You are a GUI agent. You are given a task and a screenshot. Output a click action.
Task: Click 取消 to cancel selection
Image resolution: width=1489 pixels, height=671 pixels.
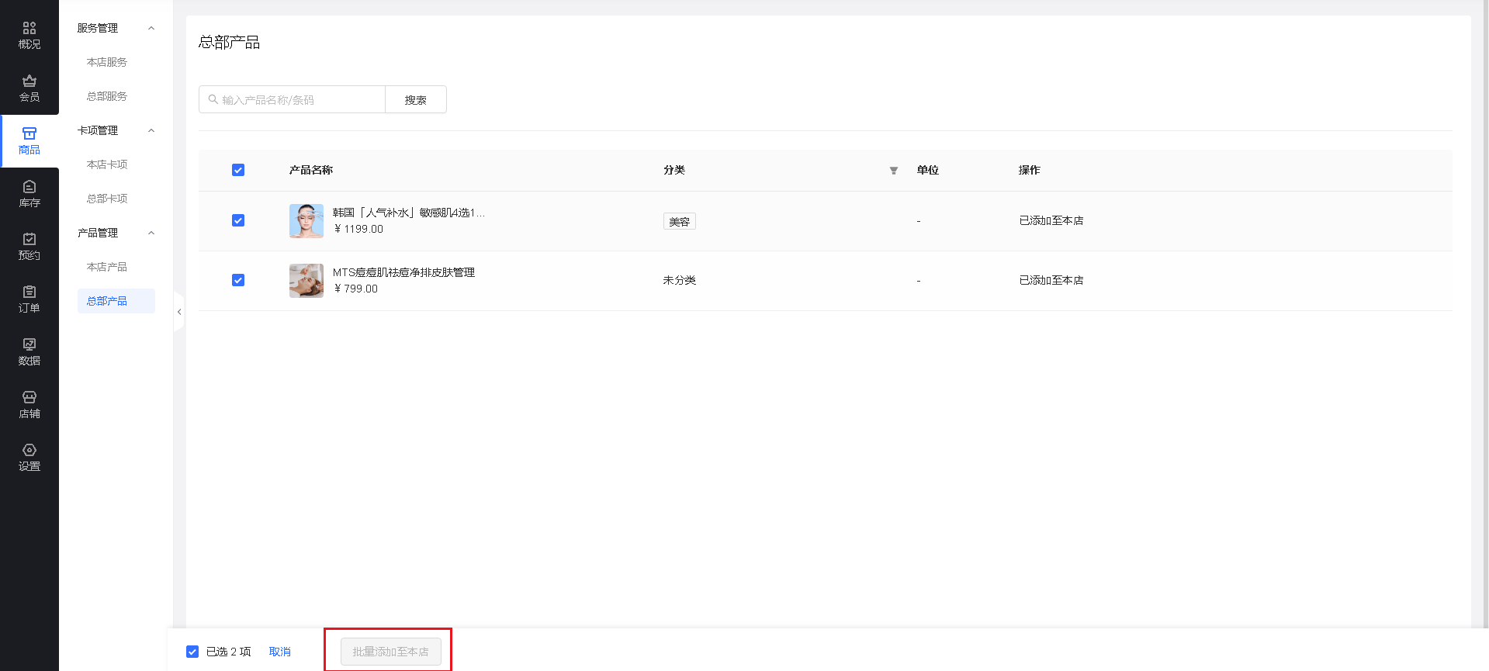[280, 652]
